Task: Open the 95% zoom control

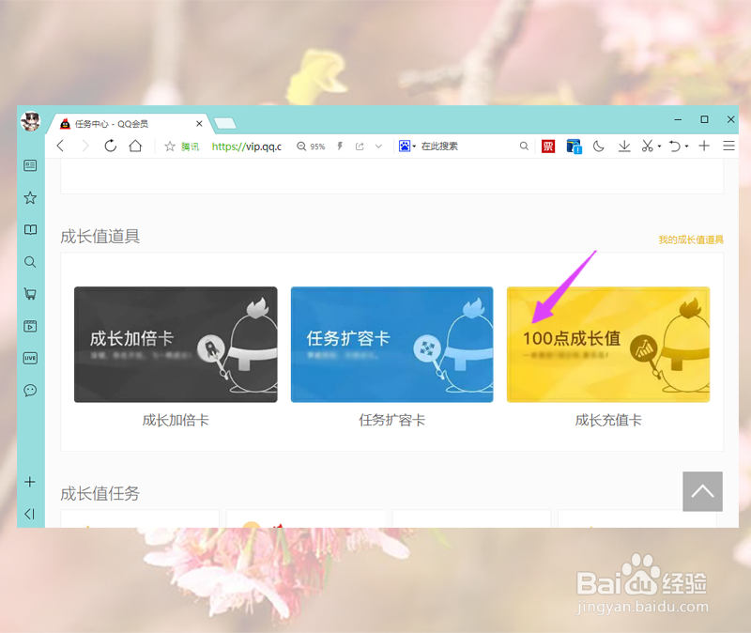Action: coord(312,147)
